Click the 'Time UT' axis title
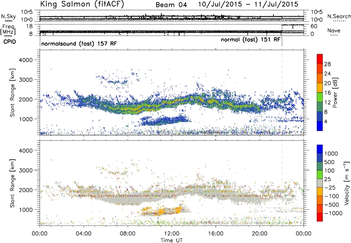This screenshot has height=243, width=351. [172, 240]
